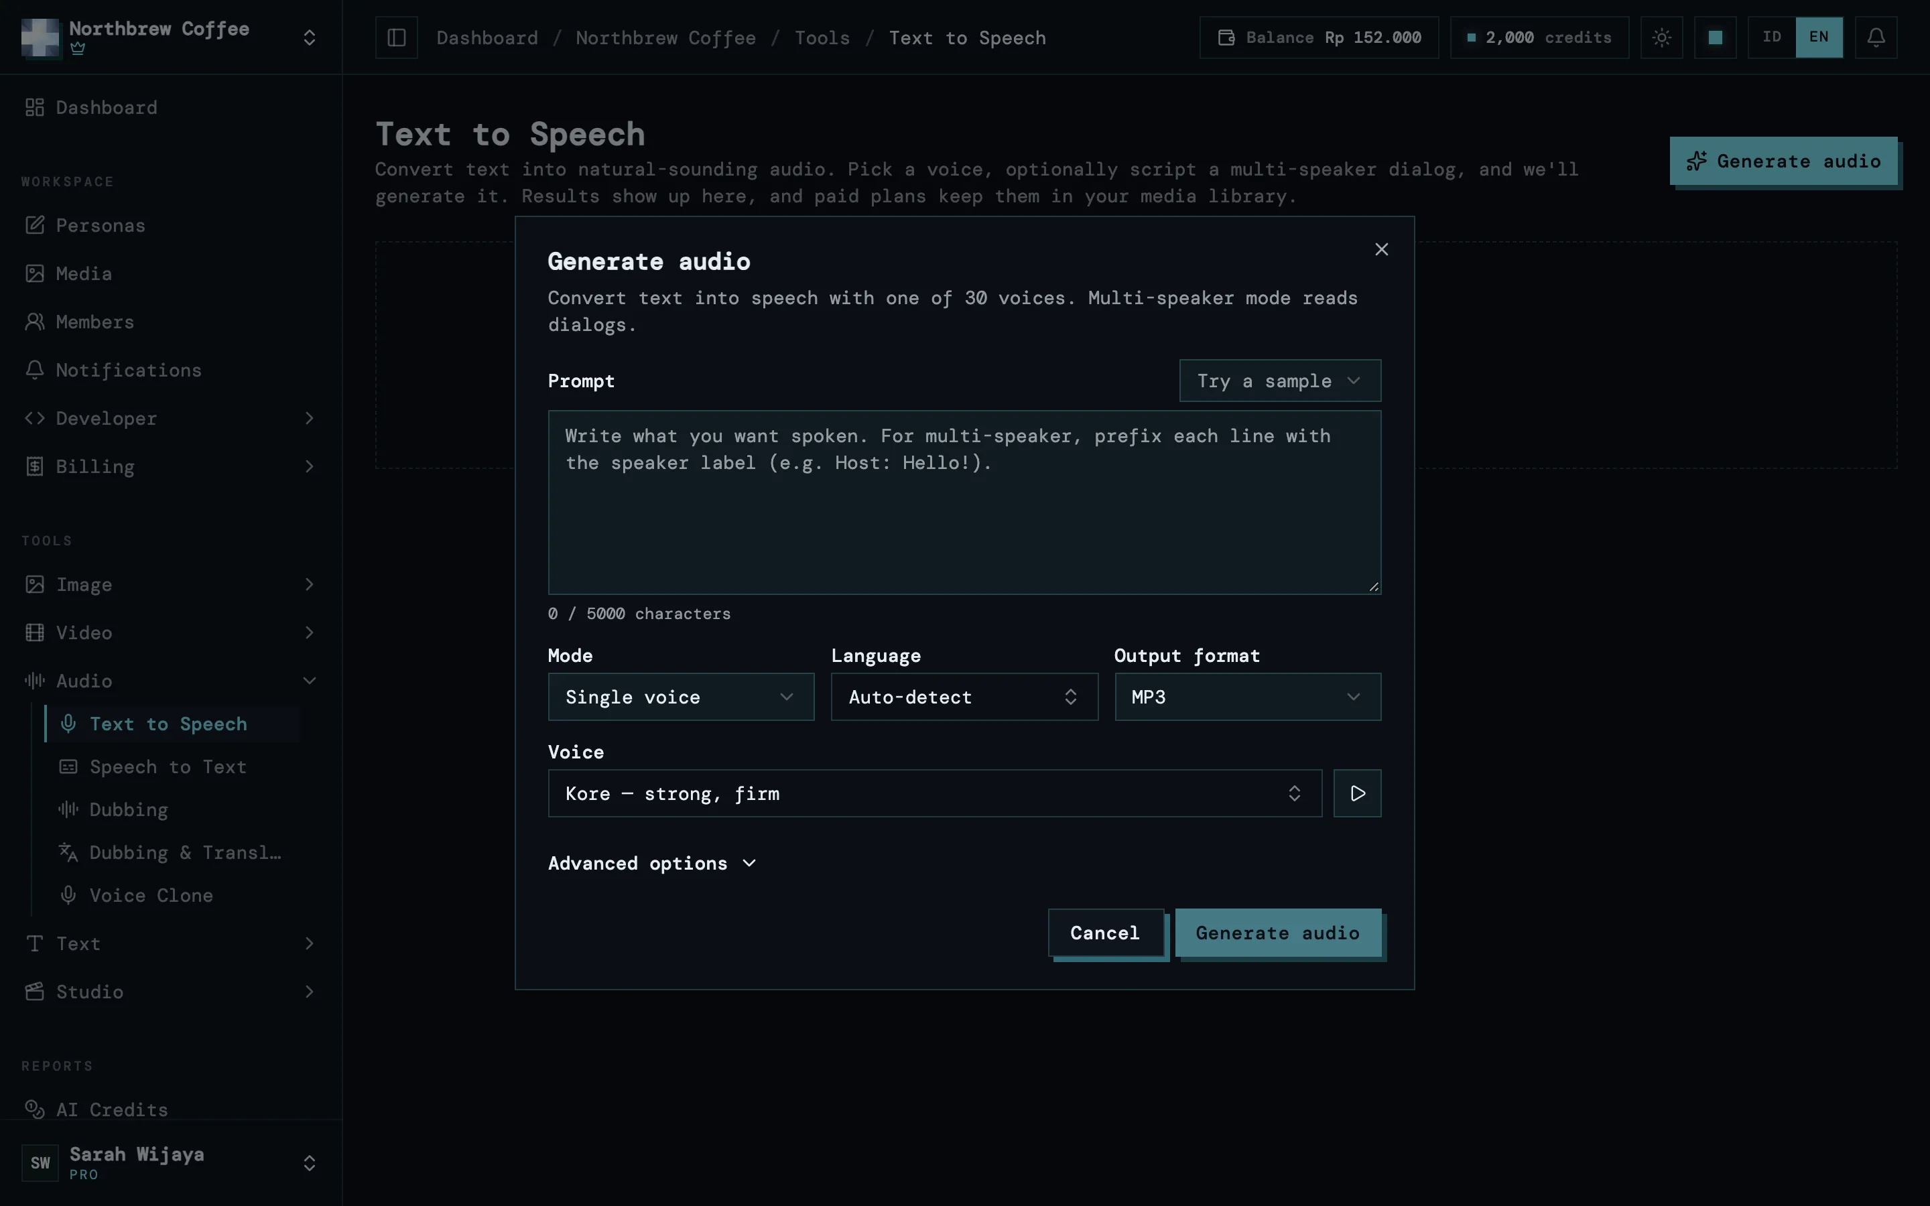Click Generate audio button in the dialog
Viewport: 1930px width, 1206px height.
(1278, 933)
